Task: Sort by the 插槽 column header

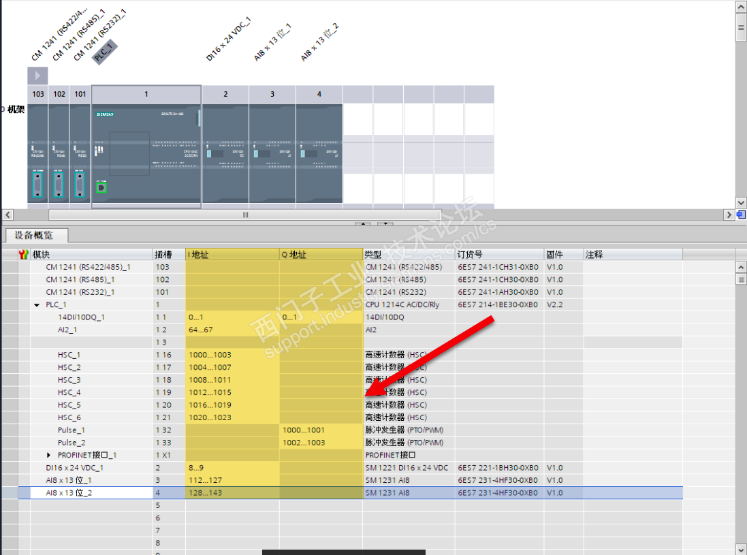Action: pyautogui.click(x=169, y=255)
